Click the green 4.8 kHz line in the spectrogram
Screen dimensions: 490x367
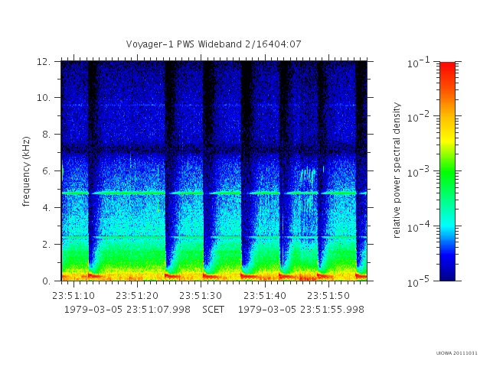pos(214,193)
